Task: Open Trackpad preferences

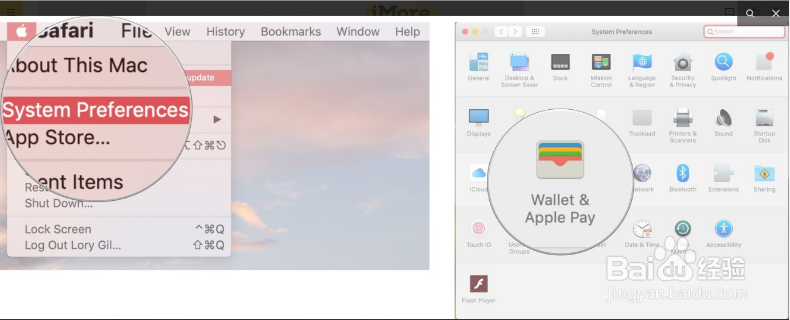Action: click(x=642, y=122)
